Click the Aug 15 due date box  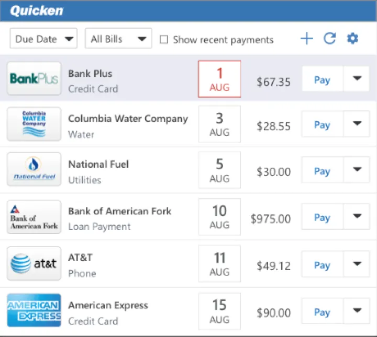tap(219, 311)
